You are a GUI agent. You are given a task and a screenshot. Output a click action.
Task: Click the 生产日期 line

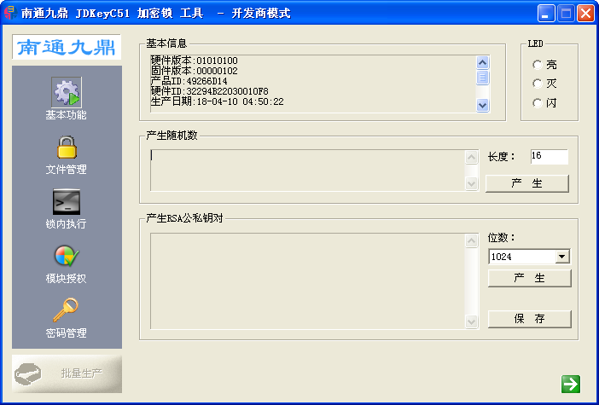coord(217,101)
